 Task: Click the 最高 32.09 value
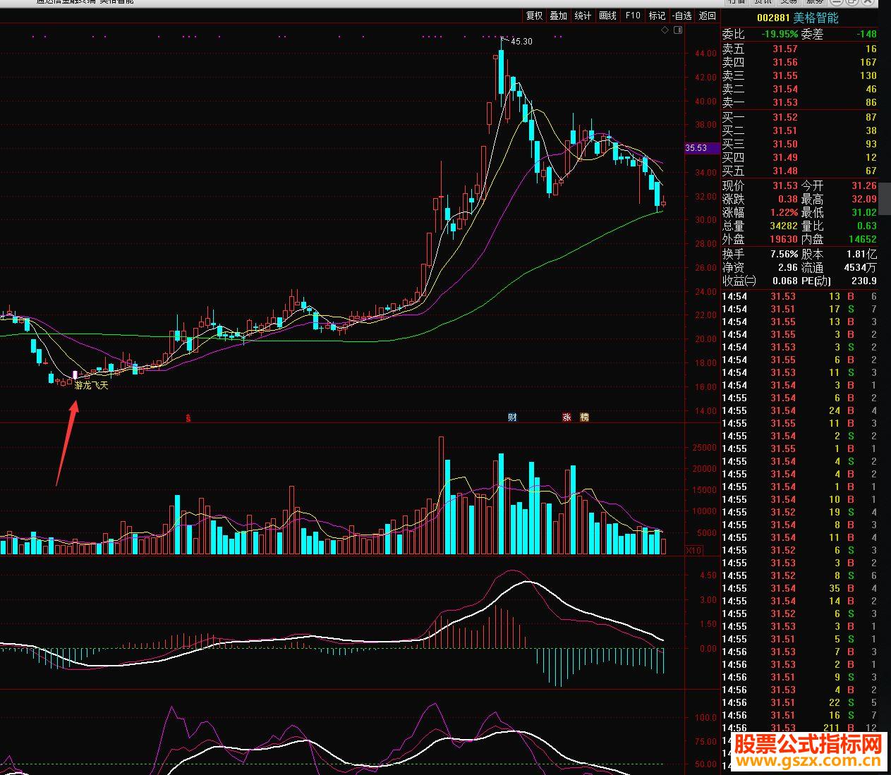864,199
